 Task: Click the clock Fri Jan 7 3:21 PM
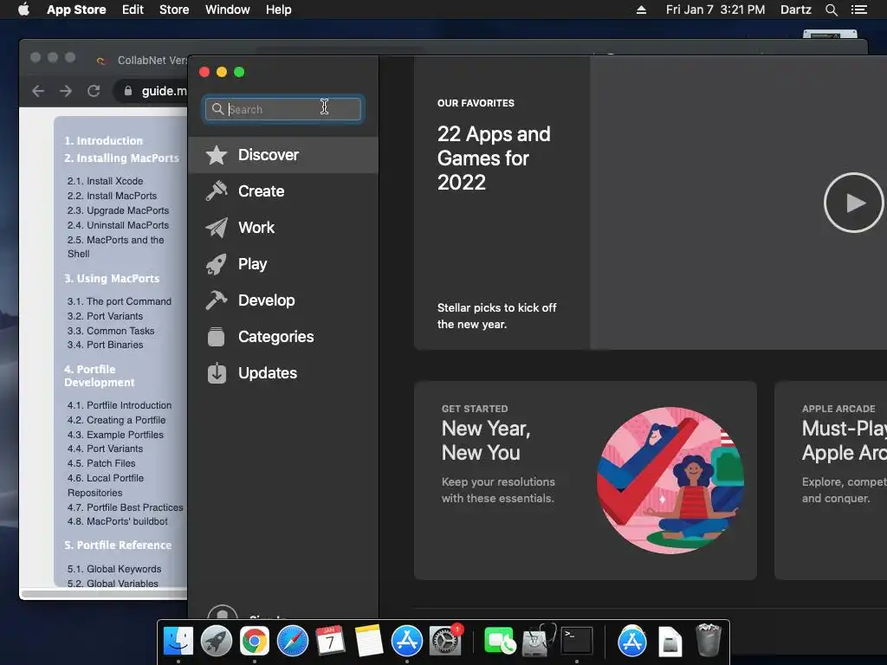(x=715, y=10)
